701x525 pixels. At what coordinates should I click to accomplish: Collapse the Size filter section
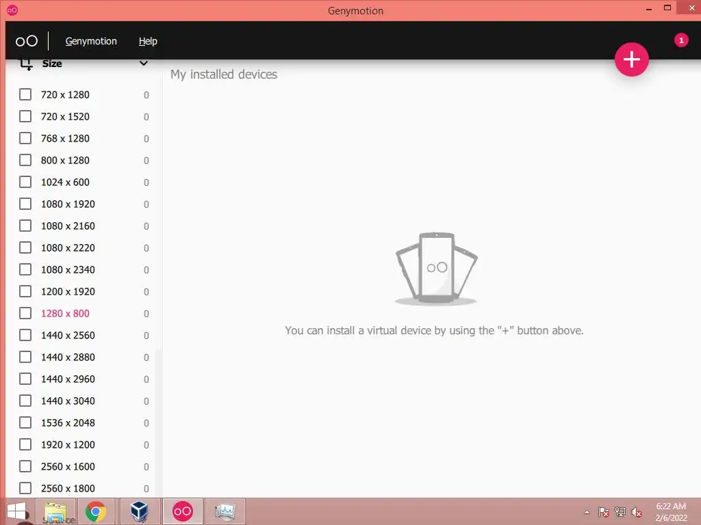(x=144, y=64)
